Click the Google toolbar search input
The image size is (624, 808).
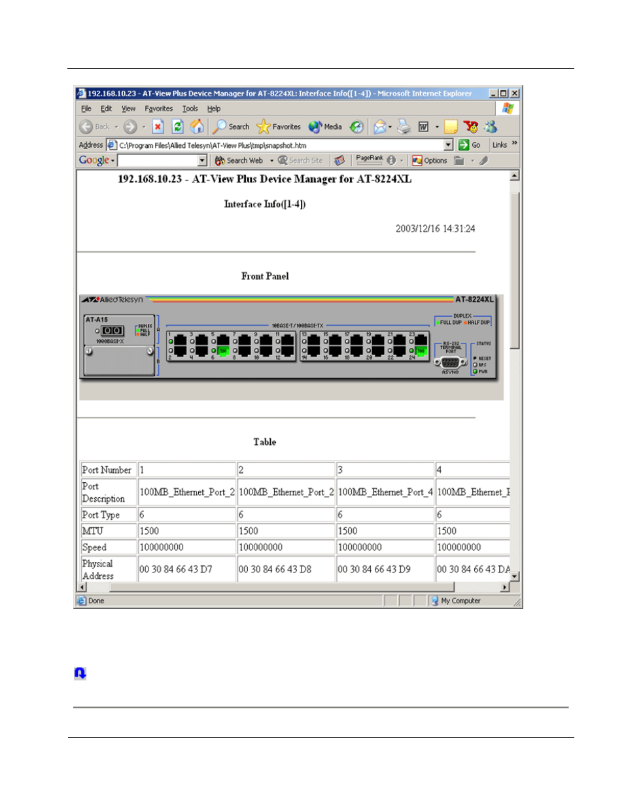pyautogui.click(x=158, y=160)
